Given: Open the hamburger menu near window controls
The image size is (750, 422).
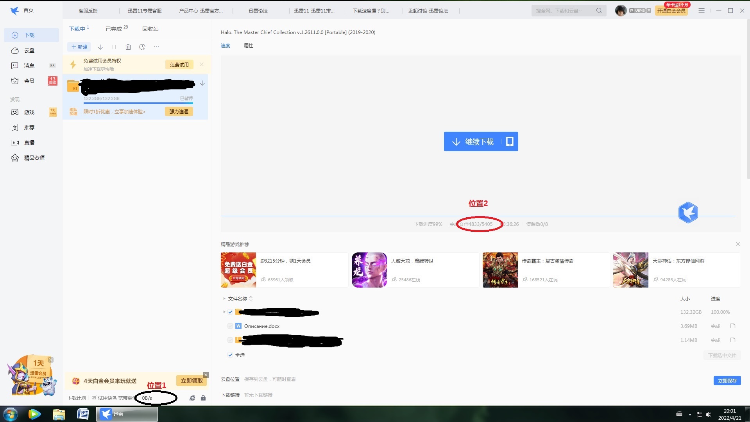Looking at the screenshot, I should tap(702, 11).
